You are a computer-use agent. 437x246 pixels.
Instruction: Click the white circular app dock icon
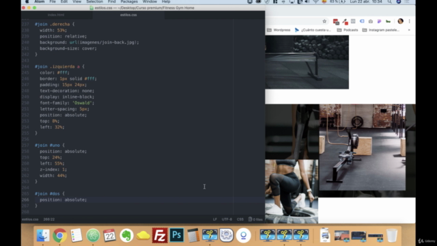click(243, 236)
